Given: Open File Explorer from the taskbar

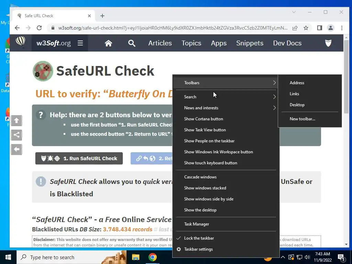Looking at the screenshot, I should pyautogui.click(x=135, y=257).
